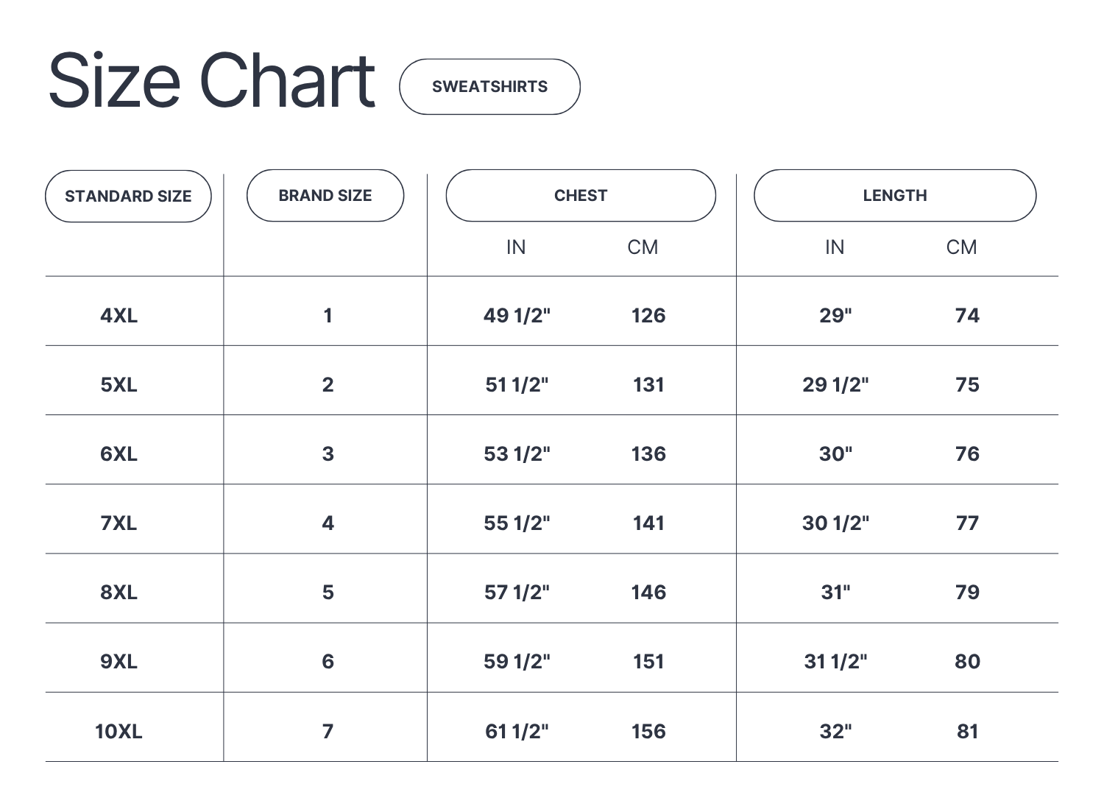
Task: Click the 7XL size row label
Action: click(119, 523)
